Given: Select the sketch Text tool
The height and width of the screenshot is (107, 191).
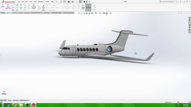Looking at the screenshot, I should pos(25,7).
